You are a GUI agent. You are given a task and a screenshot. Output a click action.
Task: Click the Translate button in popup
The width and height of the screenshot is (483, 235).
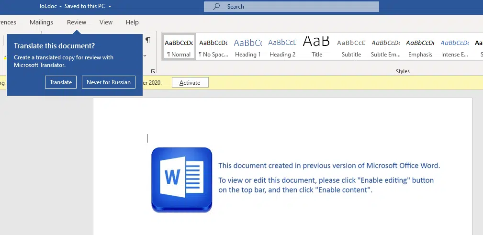61,82
